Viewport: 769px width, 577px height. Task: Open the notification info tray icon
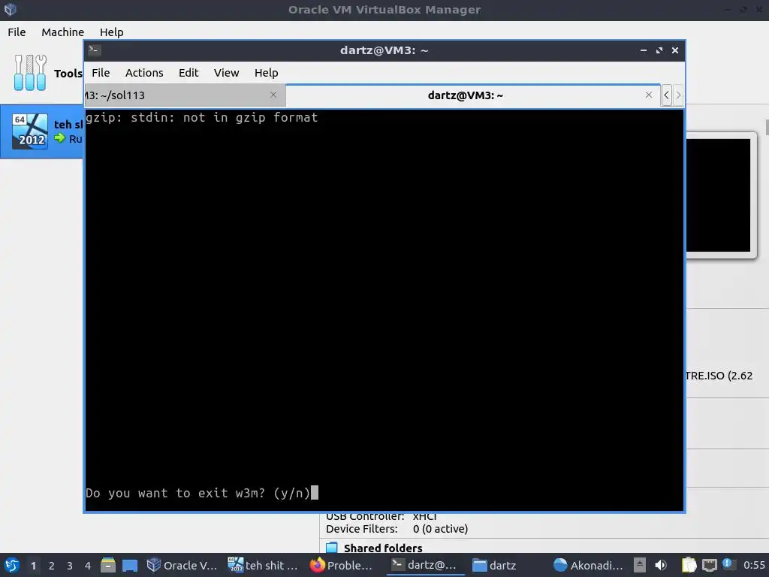(x=727, y=564)
